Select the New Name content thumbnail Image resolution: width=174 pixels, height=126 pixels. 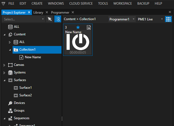tap(78, 42)
